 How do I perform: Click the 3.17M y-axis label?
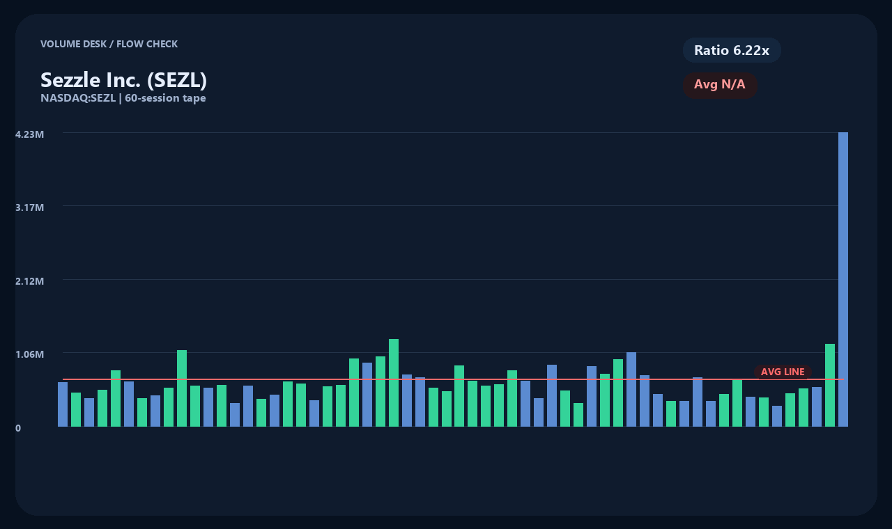29,207
